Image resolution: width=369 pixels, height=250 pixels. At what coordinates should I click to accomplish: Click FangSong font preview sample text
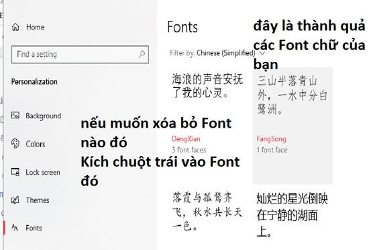[x=292, y=95]
